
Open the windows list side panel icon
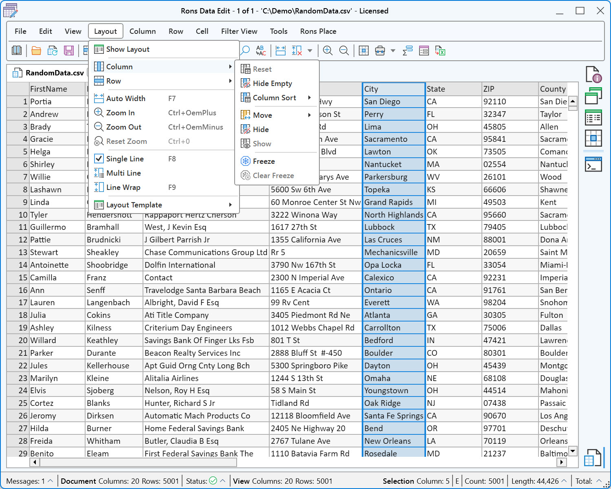[593, 96]
